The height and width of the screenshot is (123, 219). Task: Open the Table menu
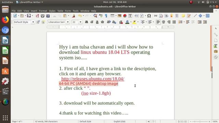60,11
